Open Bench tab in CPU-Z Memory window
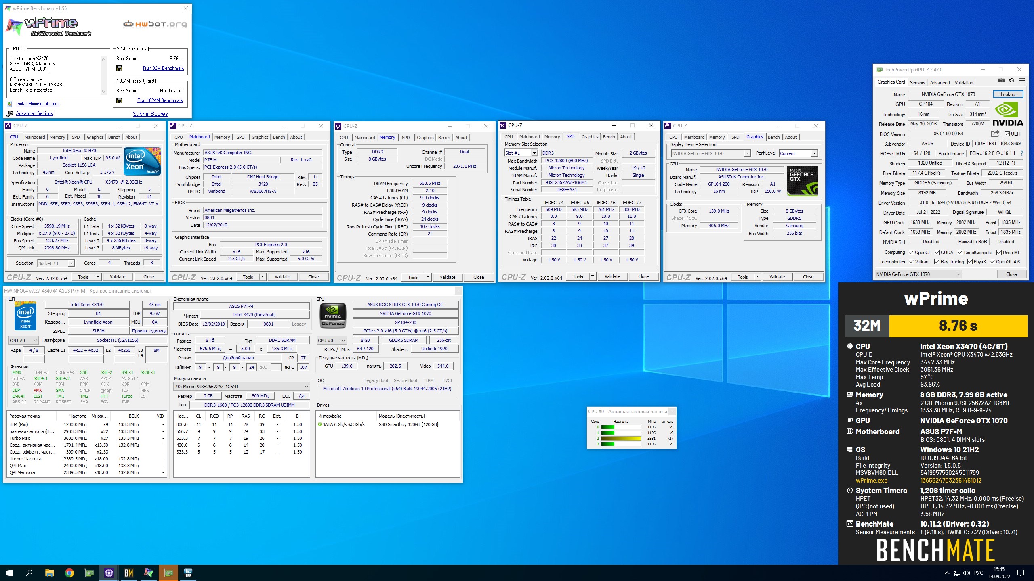This screenshot has width=1034, height=581. [444, 138]
